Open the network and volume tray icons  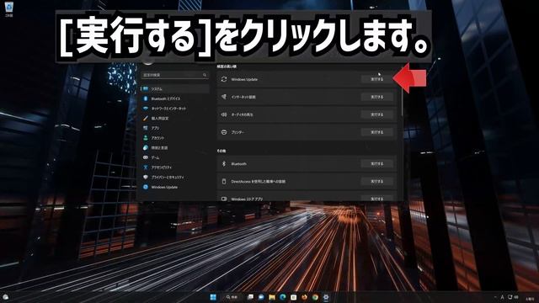pos(513,297)
